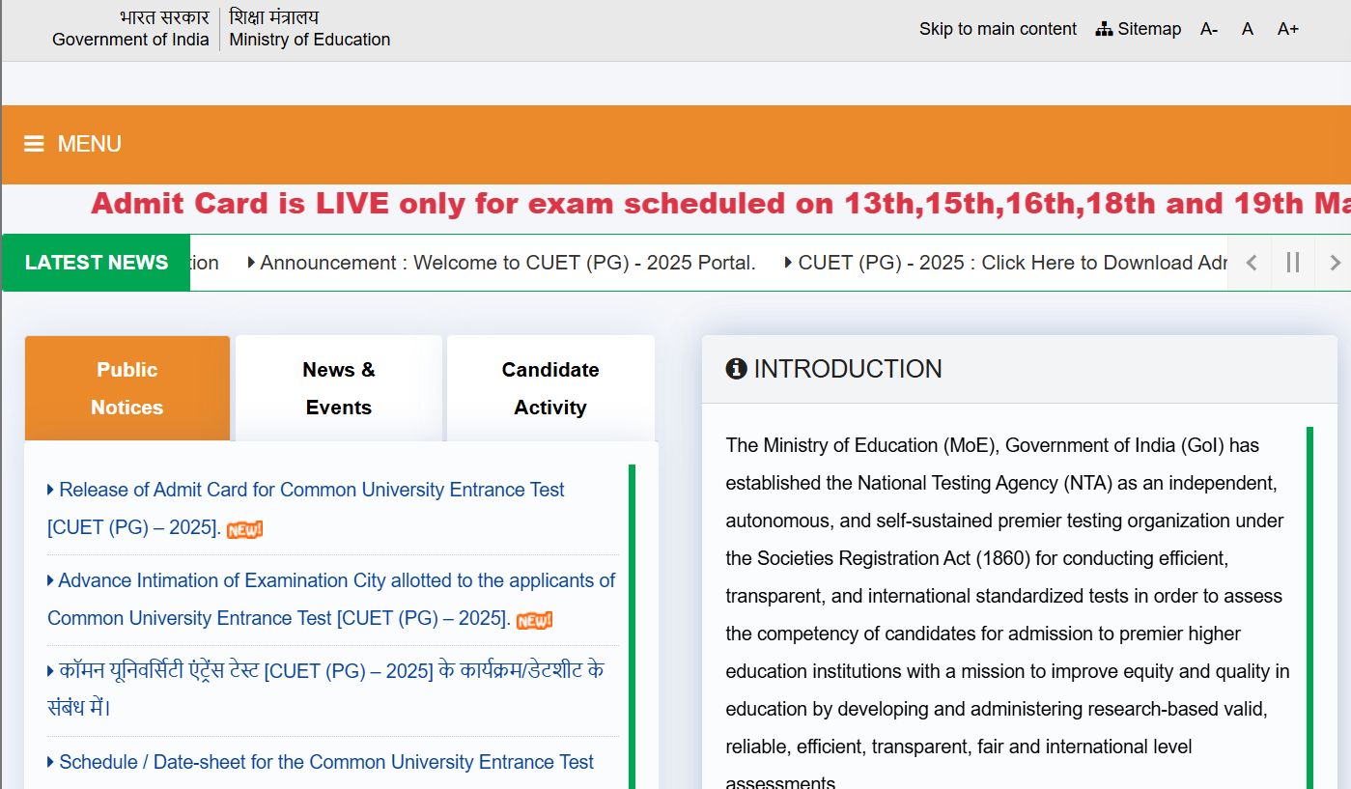Click the info icon beside INTRODUCTION

[736, 369]
